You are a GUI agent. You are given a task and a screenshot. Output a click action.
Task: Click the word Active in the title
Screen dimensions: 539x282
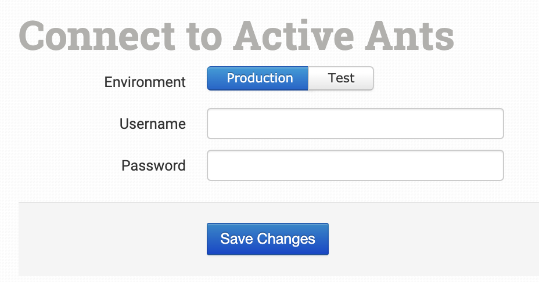coord(298,35)
